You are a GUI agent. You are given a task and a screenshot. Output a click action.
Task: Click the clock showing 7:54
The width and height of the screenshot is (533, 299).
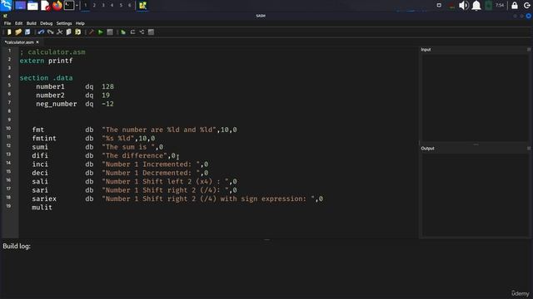pos(500,5)
